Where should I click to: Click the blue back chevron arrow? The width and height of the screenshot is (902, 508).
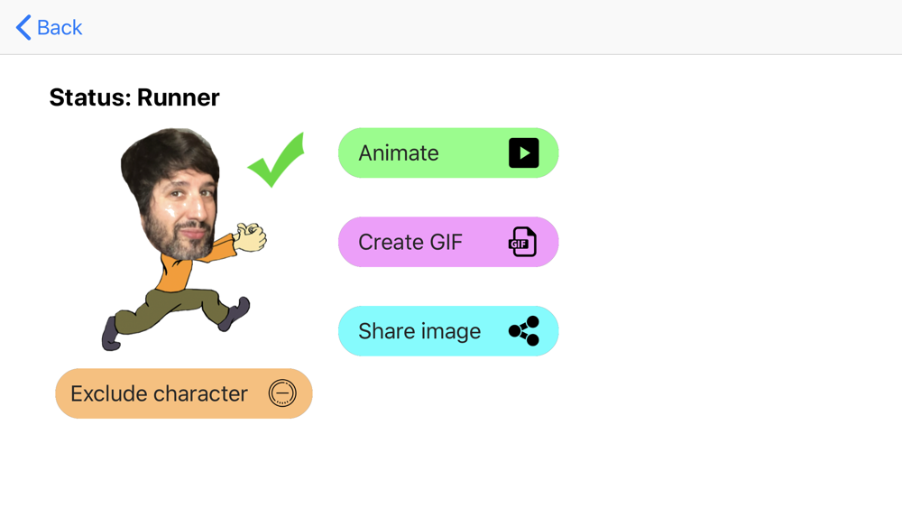point(23,27)
